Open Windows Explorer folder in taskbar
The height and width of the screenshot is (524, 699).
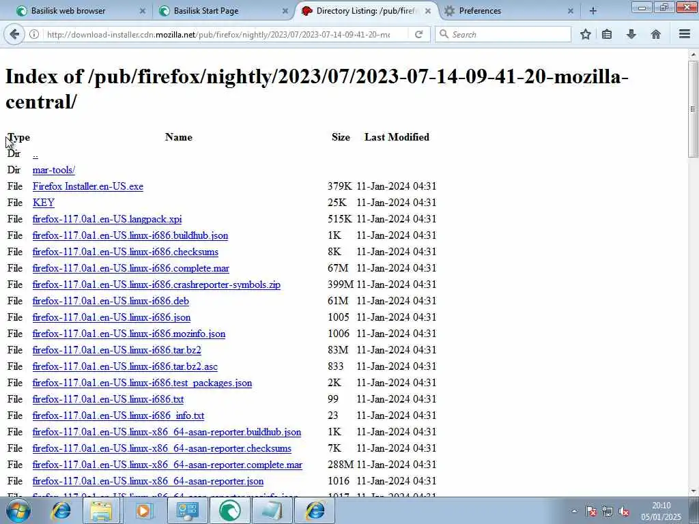[101, 510]
